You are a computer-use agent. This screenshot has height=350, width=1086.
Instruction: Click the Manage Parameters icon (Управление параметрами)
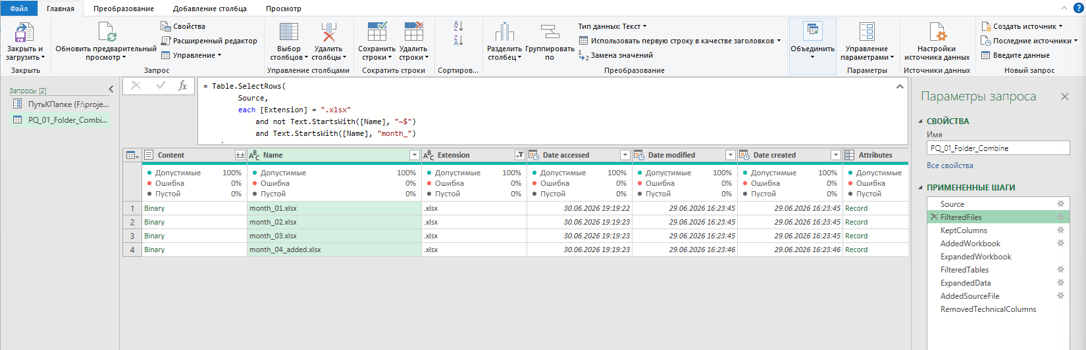pyautogui.click(x=867, y=32)
